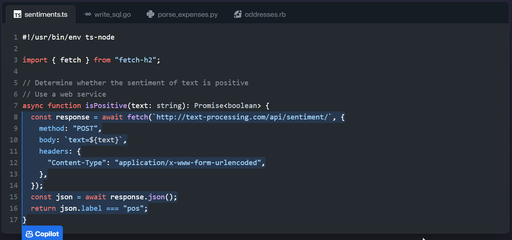Click comment 'Use a web service'
The image size is (512, 240).
point(64,94)
